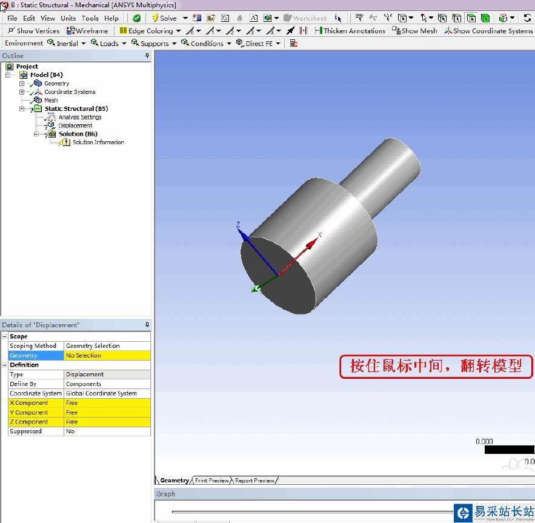Click the Solve button
The image size is (535, 523).
(x=165, y=18)
